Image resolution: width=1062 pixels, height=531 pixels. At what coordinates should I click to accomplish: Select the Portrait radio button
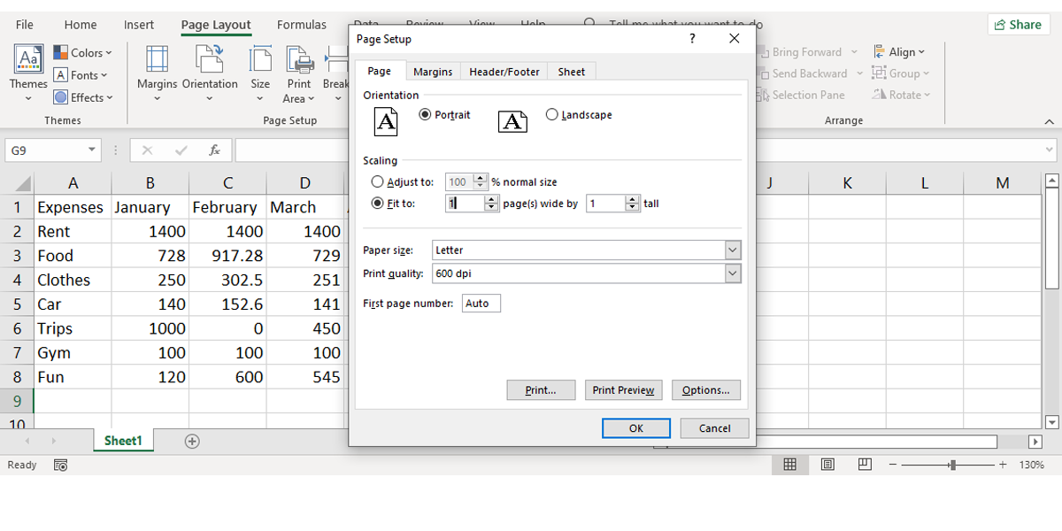point(425,115)
